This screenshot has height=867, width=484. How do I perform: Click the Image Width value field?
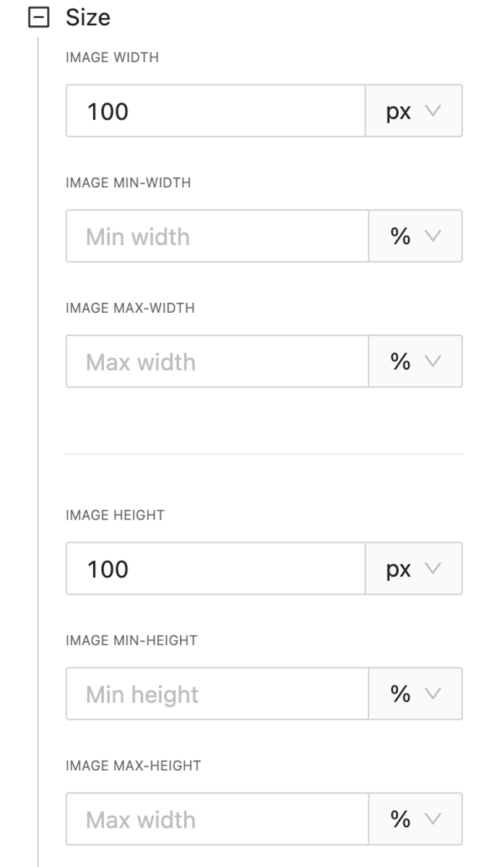215,111
